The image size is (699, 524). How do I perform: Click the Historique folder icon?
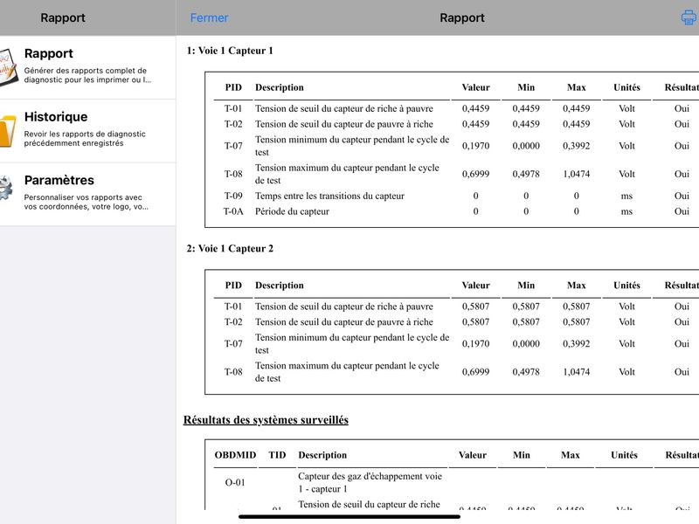(x=7, y=130)
